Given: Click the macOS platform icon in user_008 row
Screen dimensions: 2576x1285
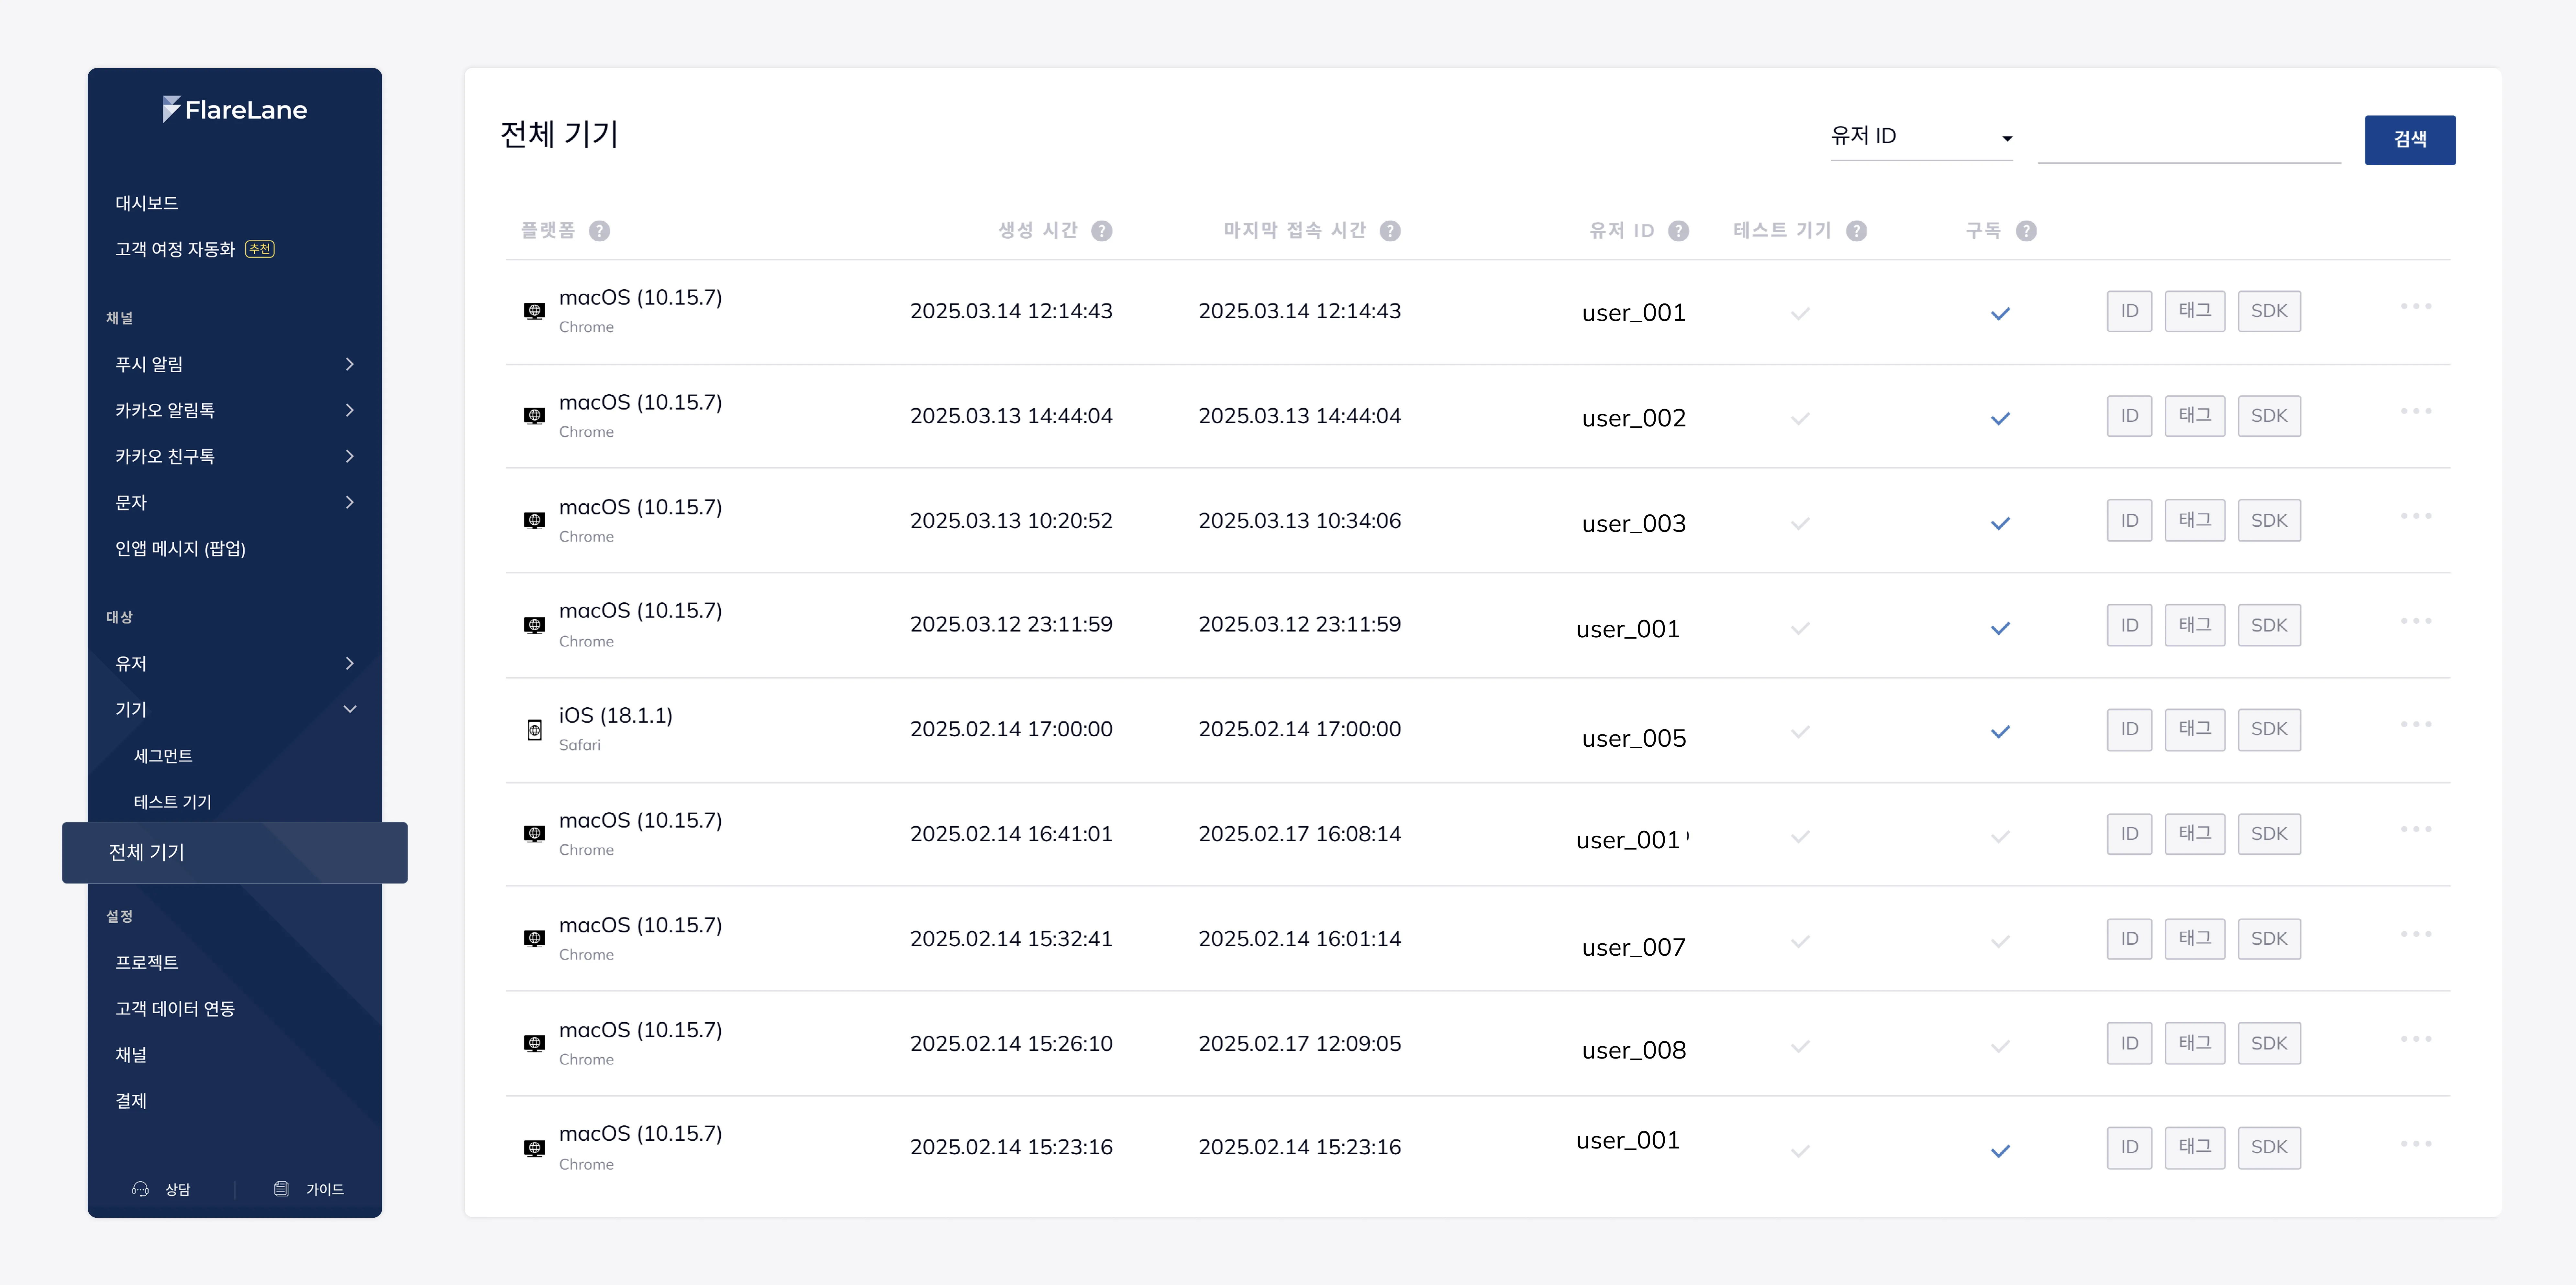Looking at the screenshot, I should click(x=534, y=1044).
